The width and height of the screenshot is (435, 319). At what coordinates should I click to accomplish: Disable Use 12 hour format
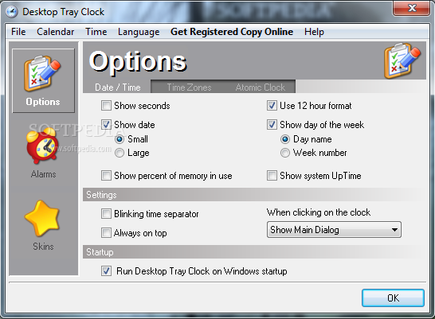(x=272, y=106)
